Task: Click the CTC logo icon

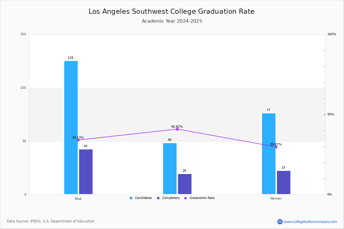Action: coord(280,222)
